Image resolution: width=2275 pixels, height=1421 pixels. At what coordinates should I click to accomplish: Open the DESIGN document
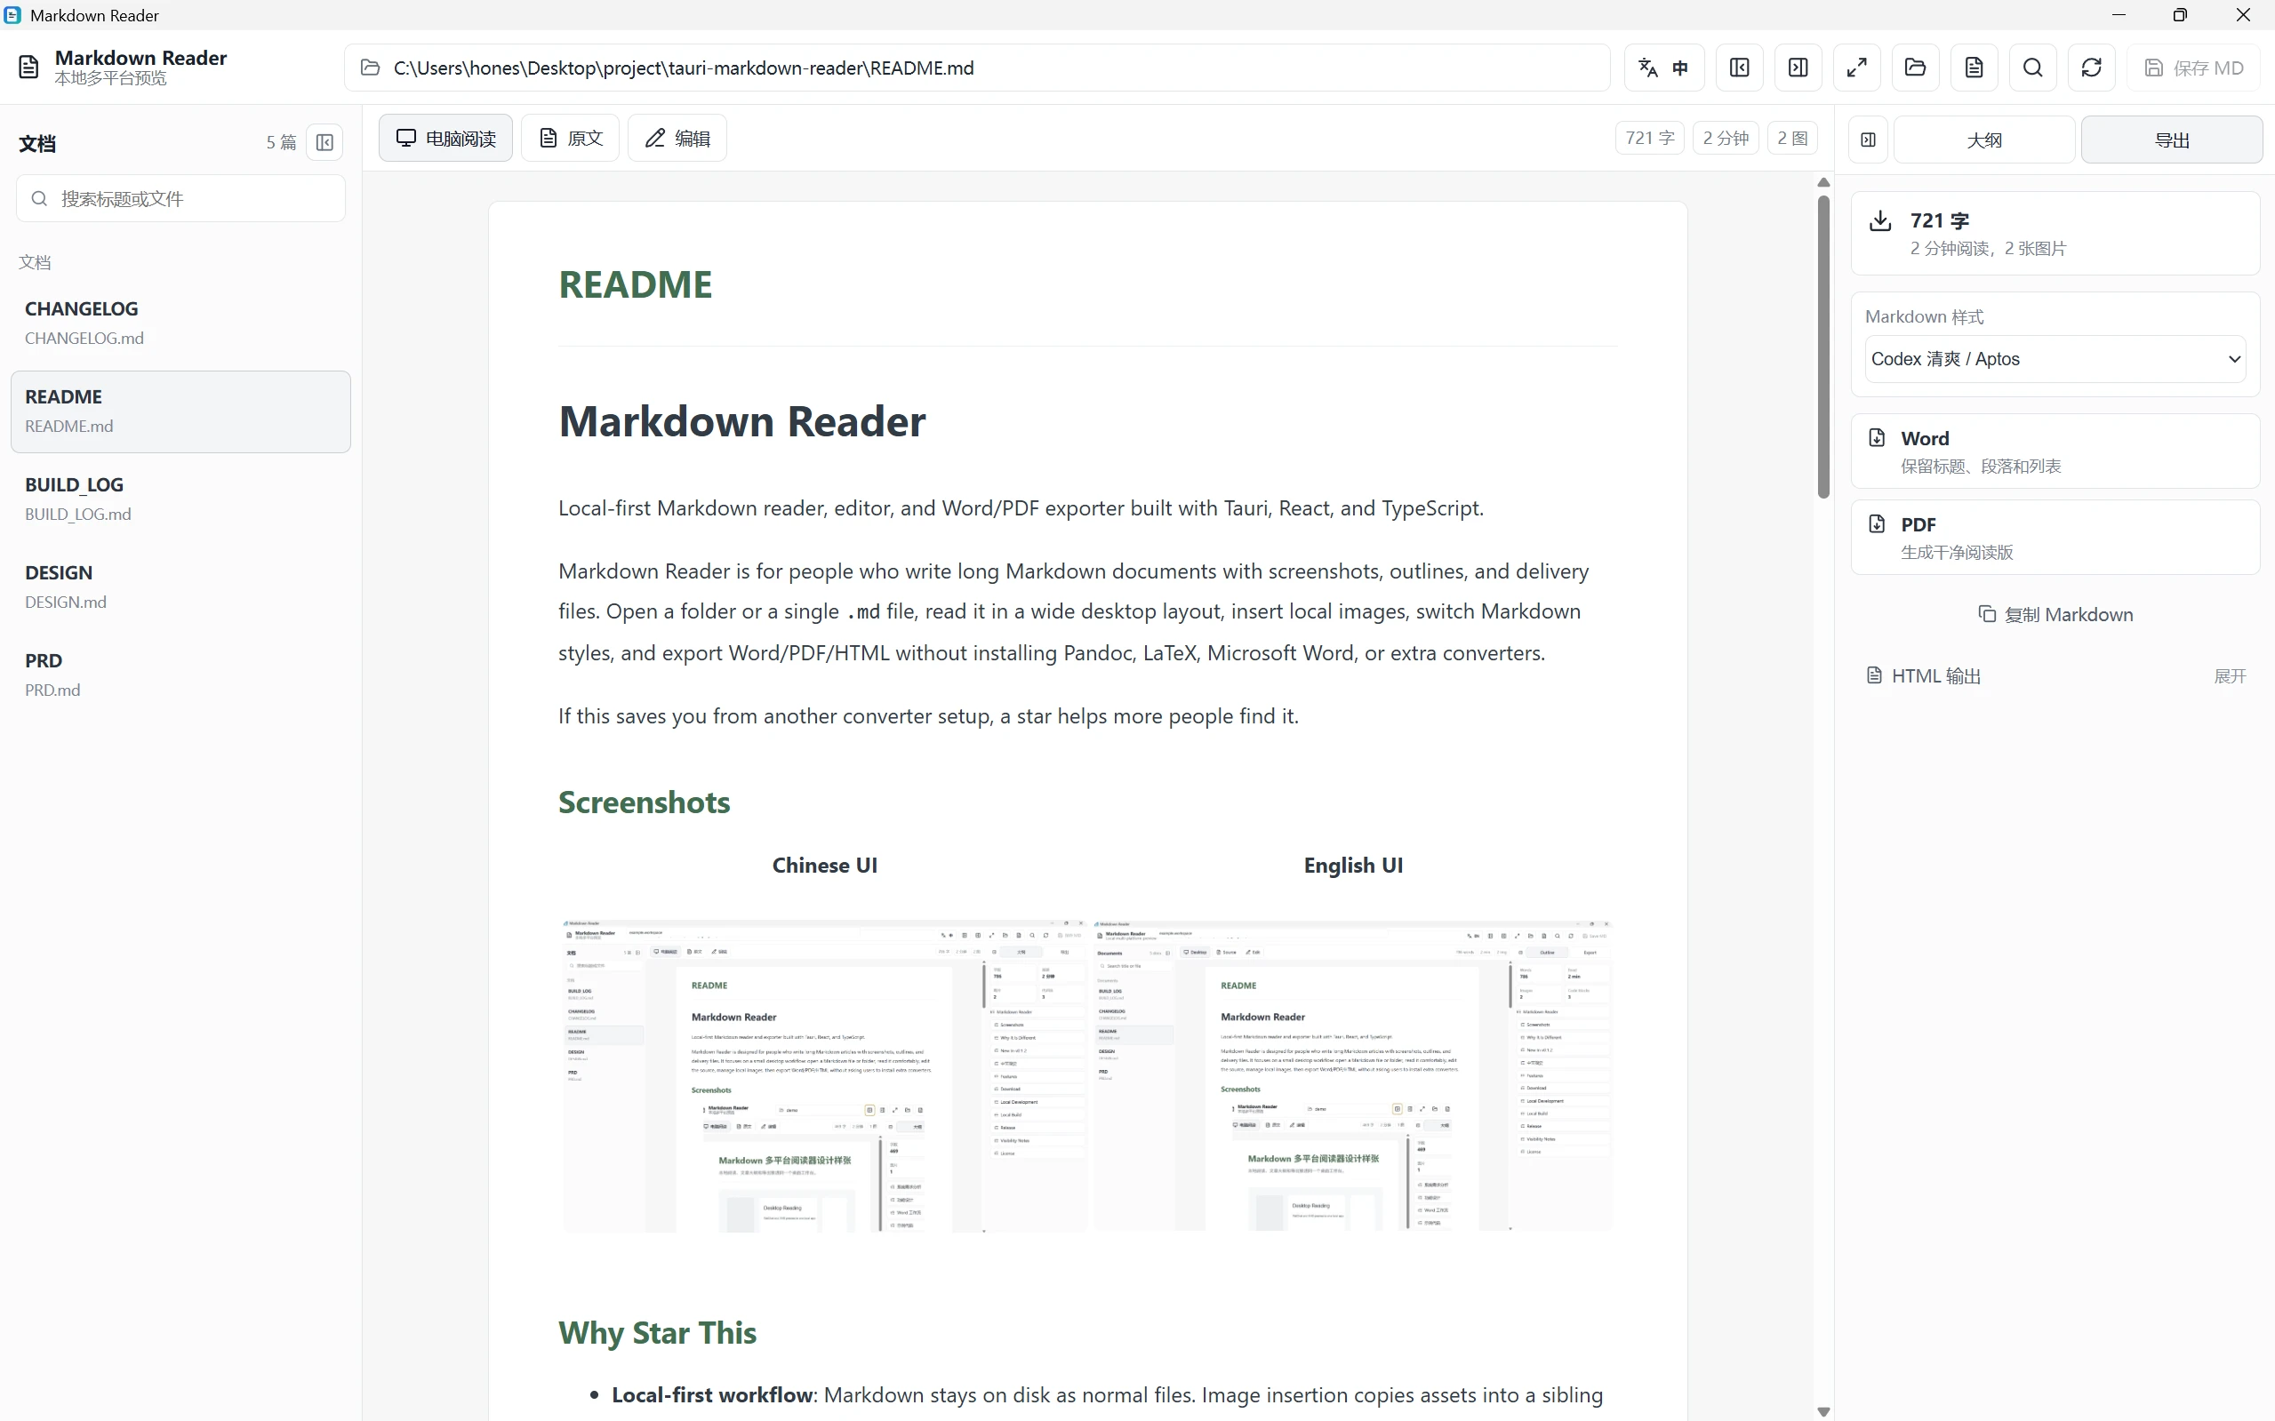pos(180,587)
